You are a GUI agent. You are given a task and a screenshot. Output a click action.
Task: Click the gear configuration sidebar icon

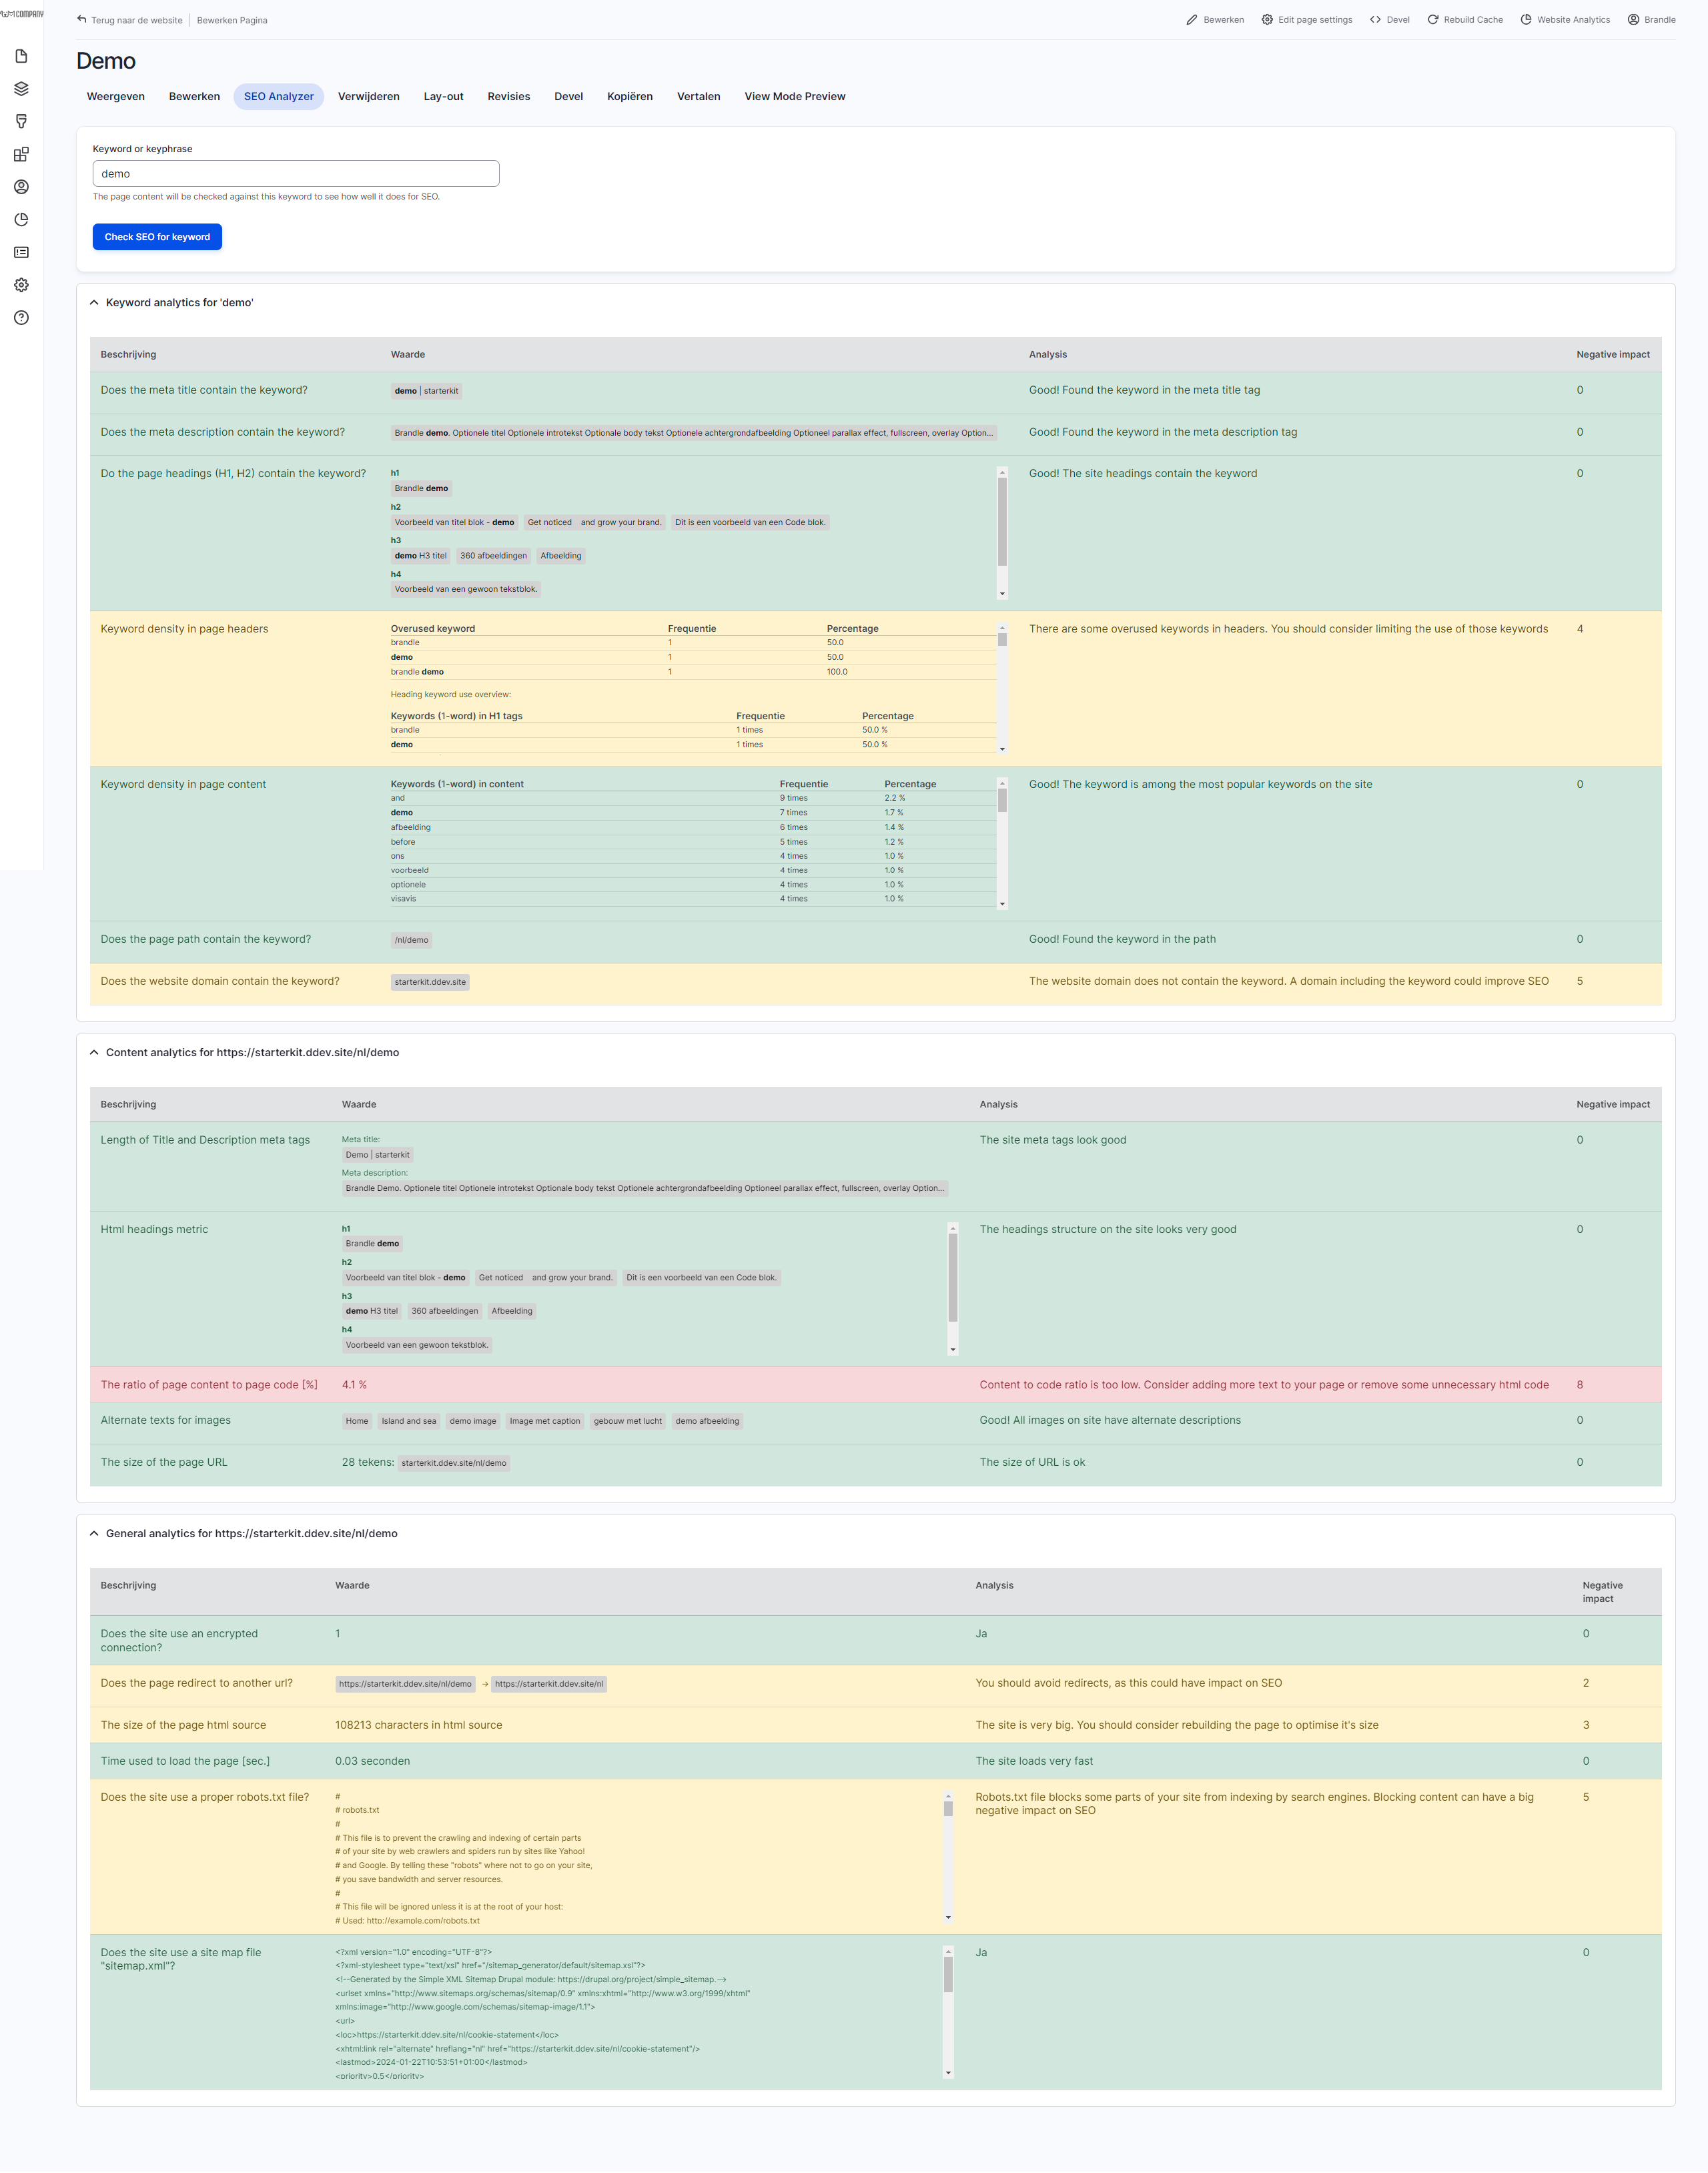click(x=21, y=285)
